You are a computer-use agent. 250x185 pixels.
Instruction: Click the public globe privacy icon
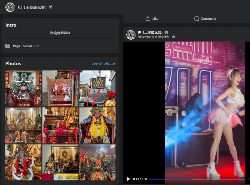pos(173,37)
